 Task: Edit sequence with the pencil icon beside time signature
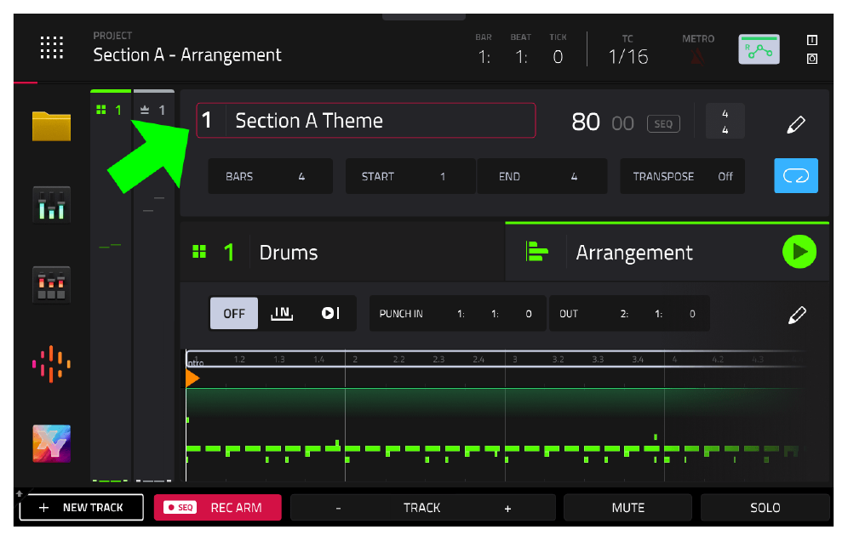tap(795, 124)
